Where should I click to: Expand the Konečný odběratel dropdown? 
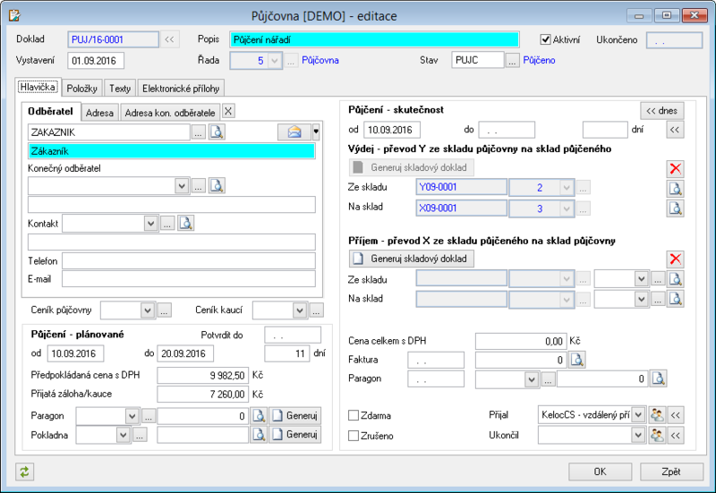(x=182, y=186)
